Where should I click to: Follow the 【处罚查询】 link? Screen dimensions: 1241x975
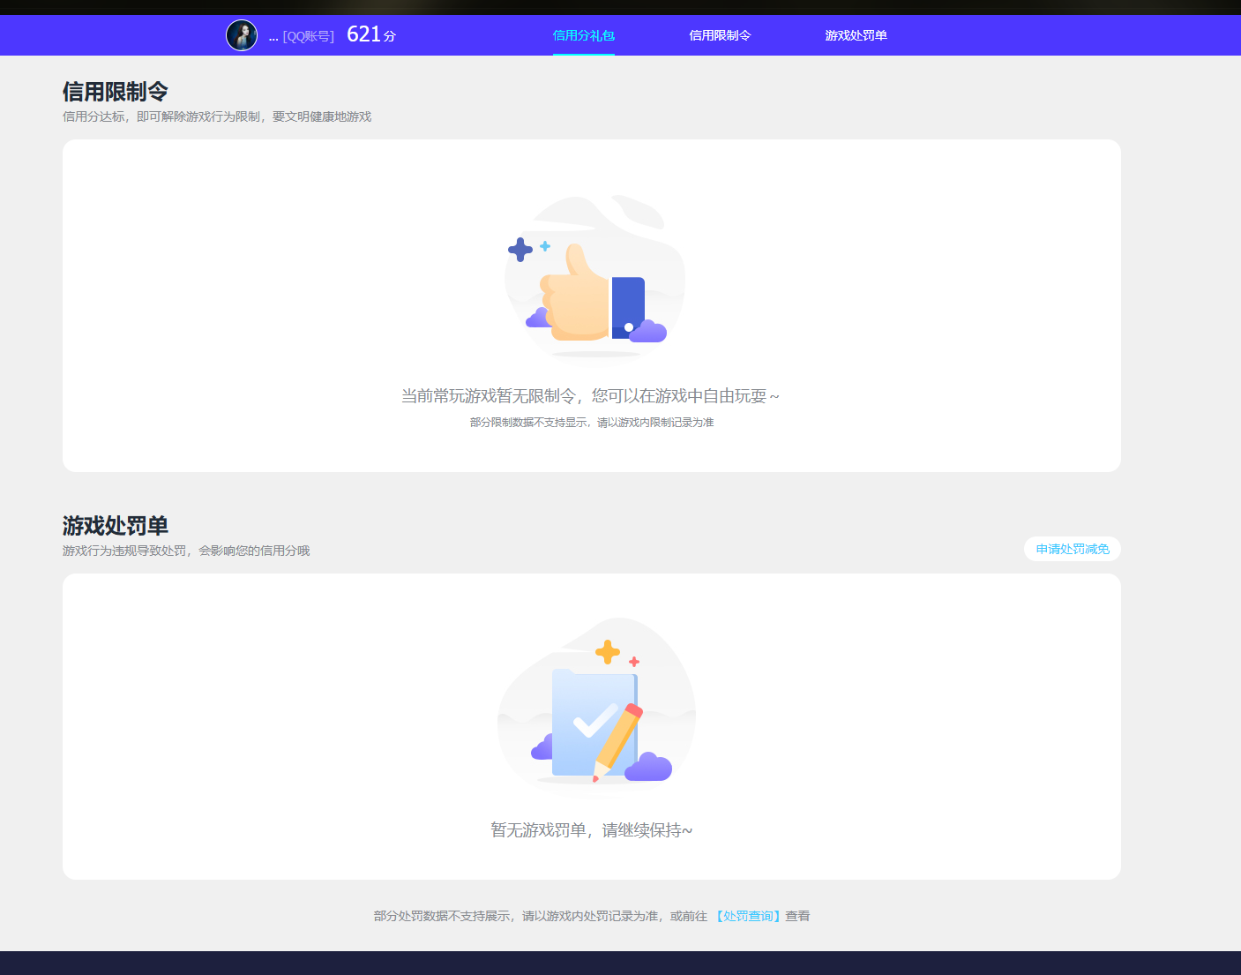click(x=747, y=916)
